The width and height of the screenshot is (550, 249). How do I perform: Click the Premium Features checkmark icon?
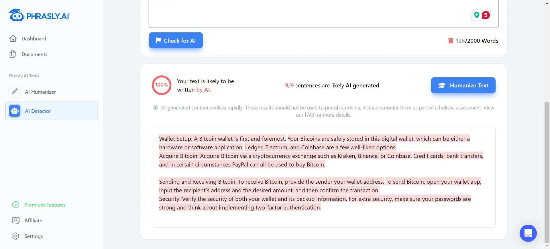16,205
